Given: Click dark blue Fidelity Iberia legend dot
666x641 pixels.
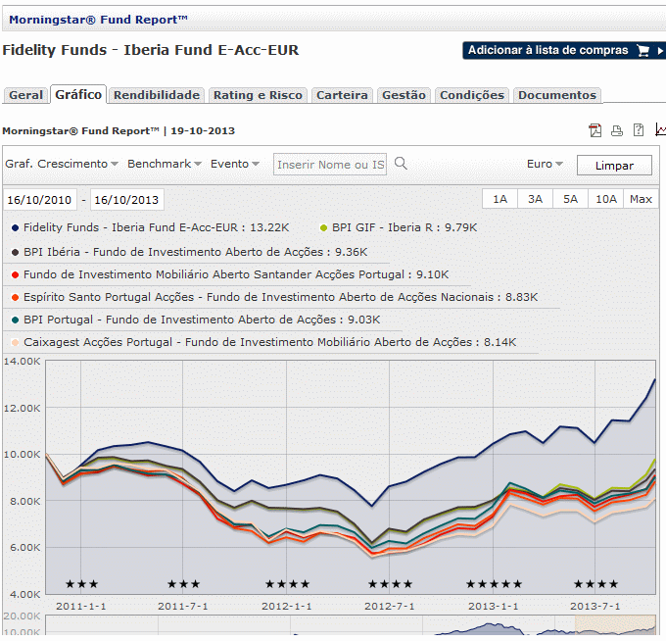Looking at the screenshot, I should [15, 227].
